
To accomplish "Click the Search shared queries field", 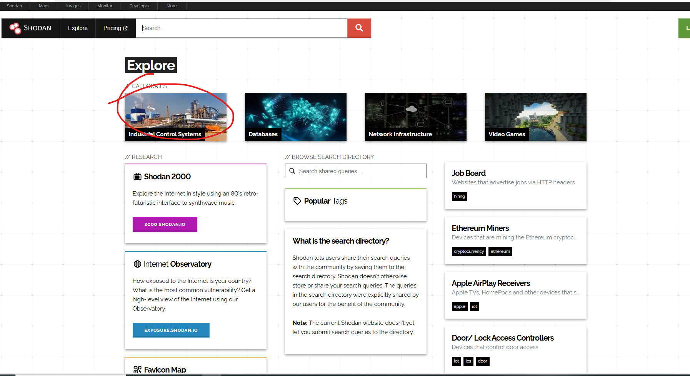I will pyautogui.click(x=356, y=171).
